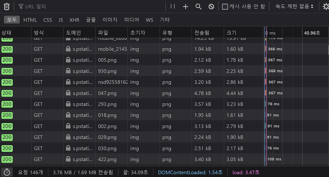Open the 속도 제한 없음 throttling dropdown
Viewport: 329px width, 177px height.
pos(294,6)
